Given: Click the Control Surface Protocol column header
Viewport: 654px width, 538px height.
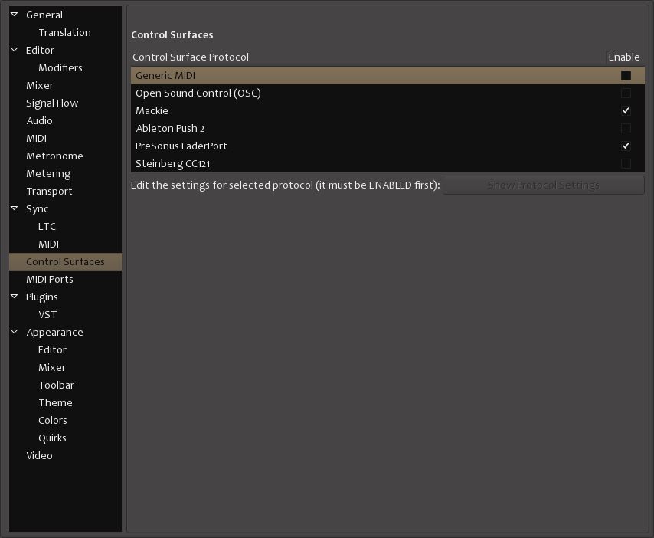Looking at the screenshot, I should pos(191,57).
